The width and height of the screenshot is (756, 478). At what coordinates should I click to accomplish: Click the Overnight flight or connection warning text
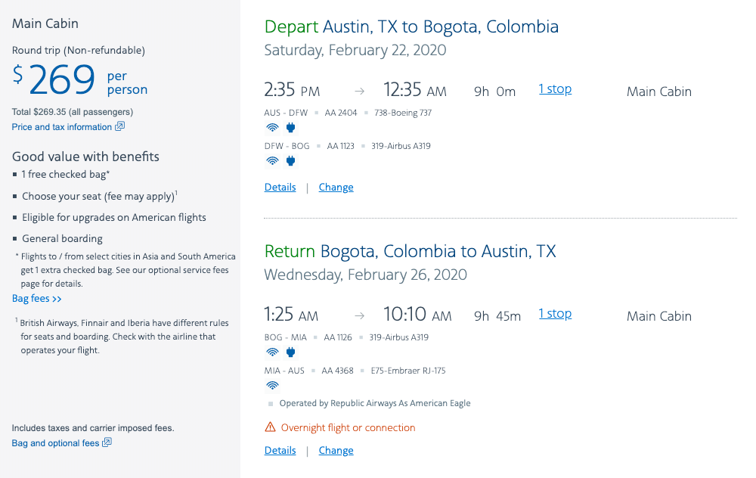click(x=348, y=428)
